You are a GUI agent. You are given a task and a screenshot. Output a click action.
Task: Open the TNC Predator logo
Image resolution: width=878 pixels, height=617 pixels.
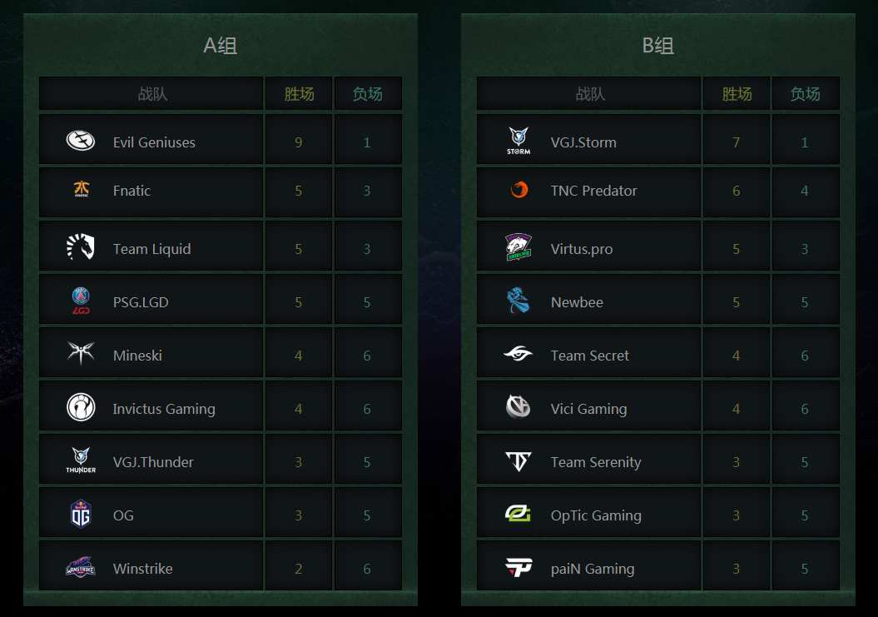[x=518, y=191]
